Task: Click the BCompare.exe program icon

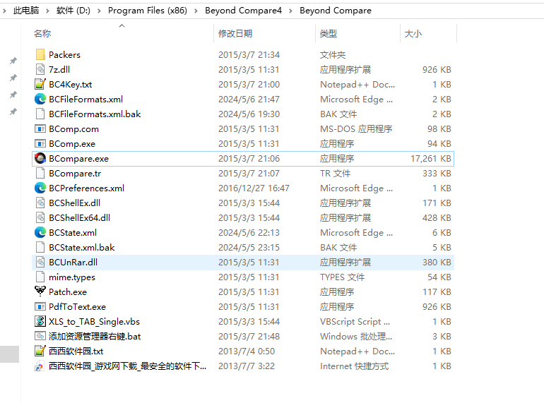Action: (x=40, y=158)
